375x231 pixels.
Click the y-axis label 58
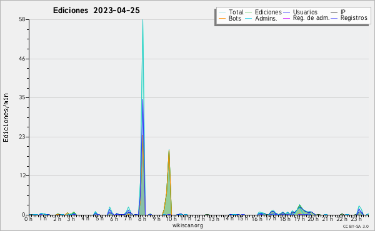[22, 19]
